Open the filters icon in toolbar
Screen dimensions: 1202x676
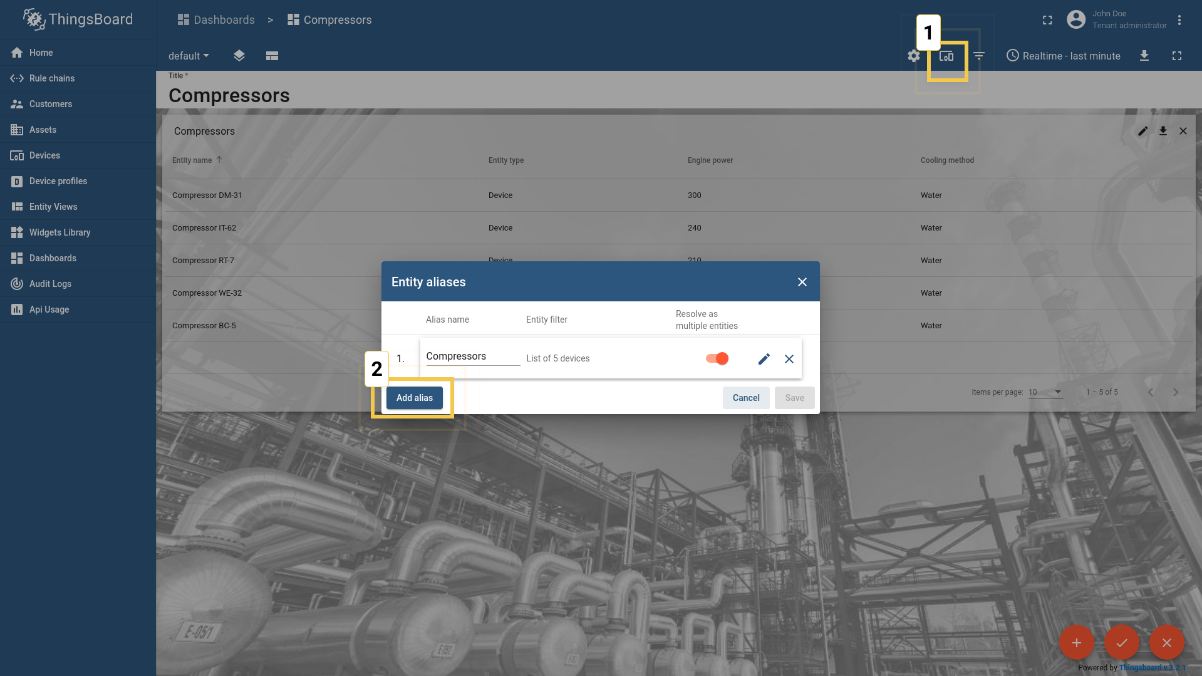pos(979,56)
